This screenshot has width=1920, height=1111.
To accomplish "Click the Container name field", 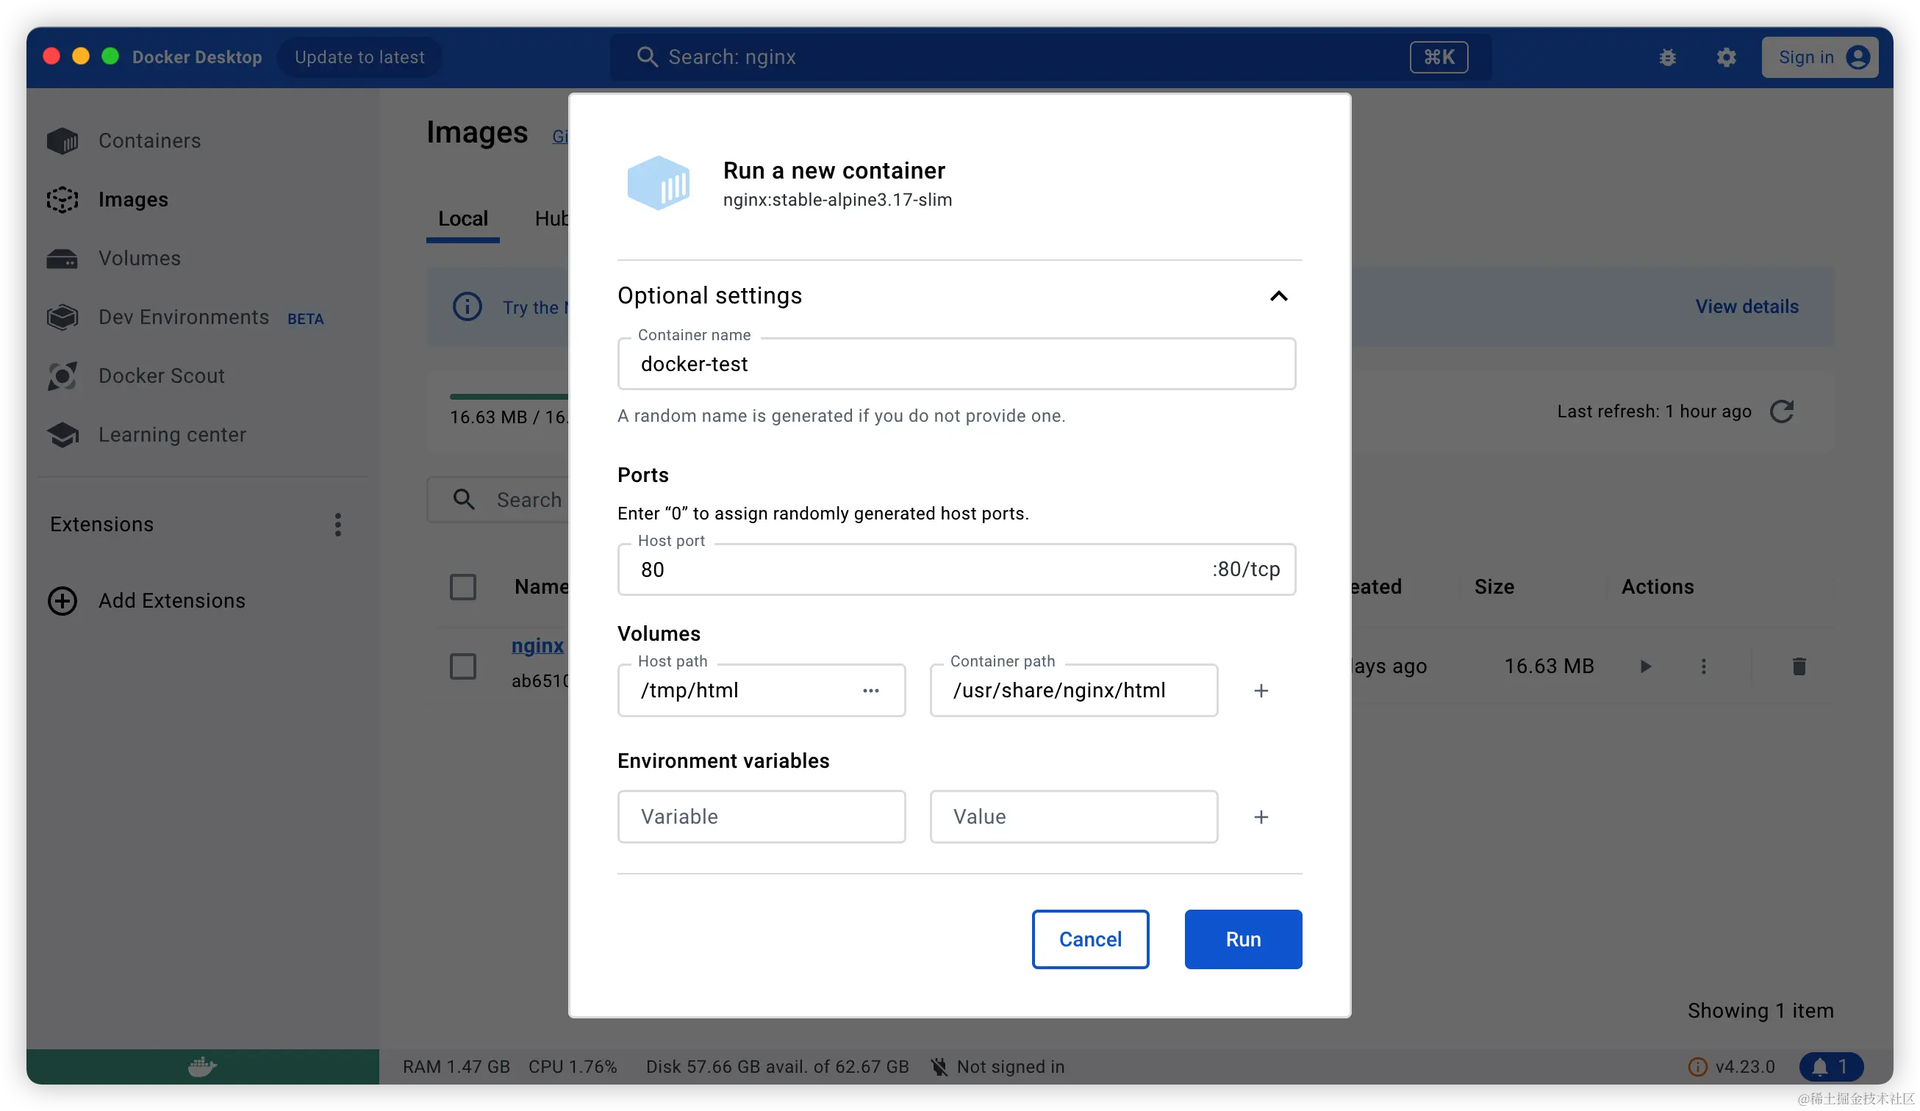I will pyautogui.click(x=956, y=364).
